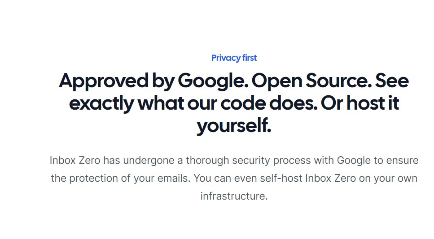Click "code does." in the heading
Screen dimensions: 434x239
click(269, 103)
